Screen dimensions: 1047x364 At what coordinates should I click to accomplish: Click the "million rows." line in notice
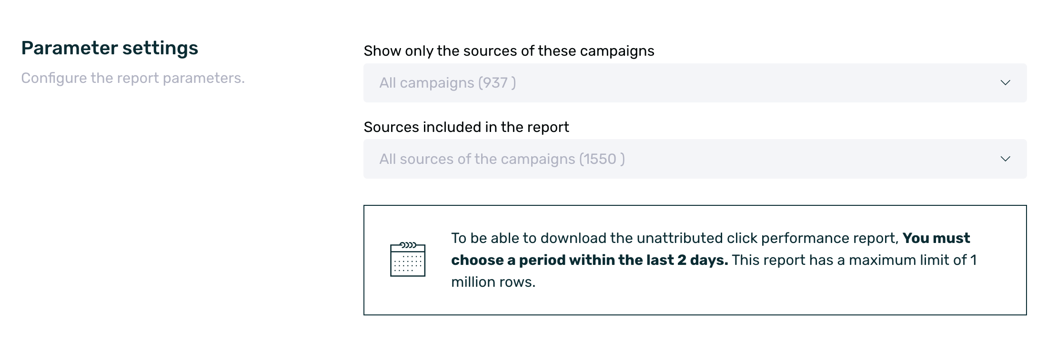click(x=493, y=282)
